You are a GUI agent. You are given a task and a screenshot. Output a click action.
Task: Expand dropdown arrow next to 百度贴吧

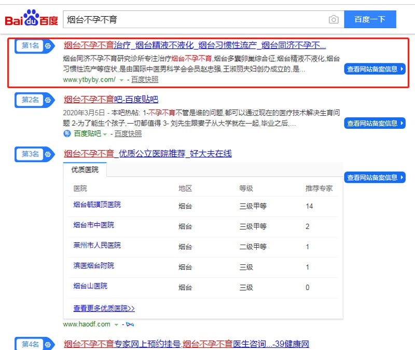[105, 134]
